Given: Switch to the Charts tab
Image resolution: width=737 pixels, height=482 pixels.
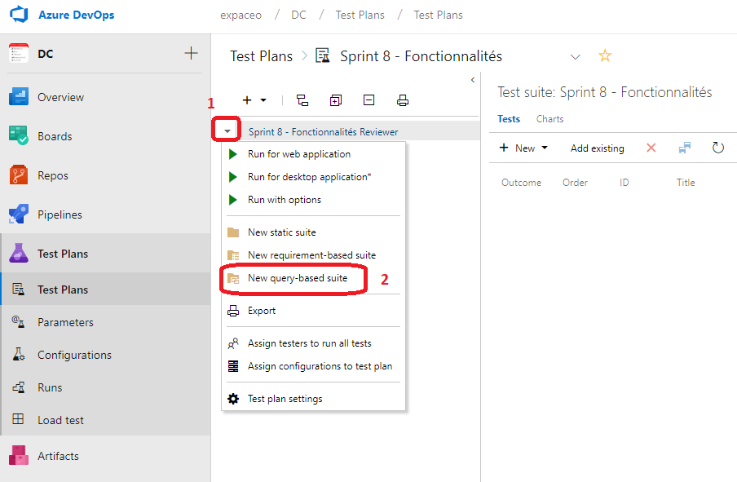Looking at the screenshot, I should (549, 119).
